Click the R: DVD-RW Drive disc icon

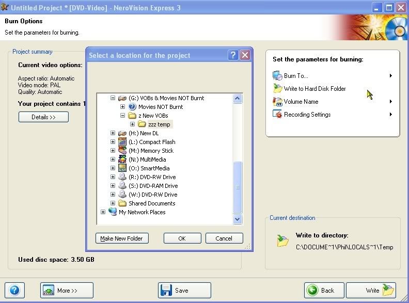tap(122, 177)
